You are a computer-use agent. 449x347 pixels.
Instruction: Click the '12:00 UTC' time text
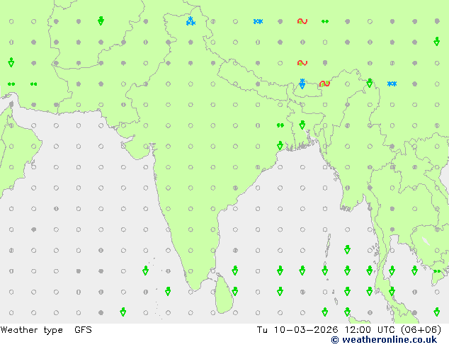click(371, 330)
